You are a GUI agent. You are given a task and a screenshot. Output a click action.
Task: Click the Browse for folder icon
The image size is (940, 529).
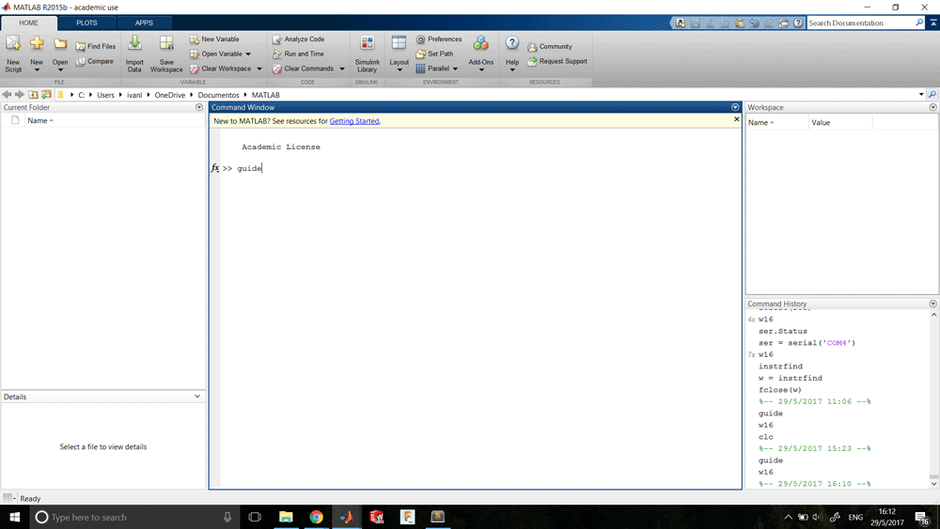click(46, 95)
